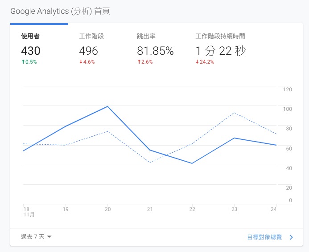
Task: Click the solid line low point at date 22
Action: point(192,163)
